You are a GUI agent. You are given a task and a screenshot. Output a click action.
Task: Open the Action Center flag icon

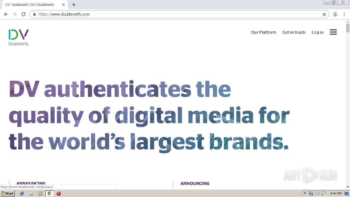click(324, 193)
